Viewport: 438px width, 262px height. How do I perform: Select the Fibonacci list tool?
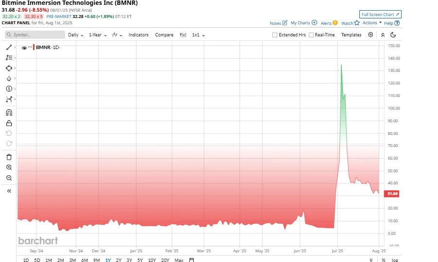9,58
